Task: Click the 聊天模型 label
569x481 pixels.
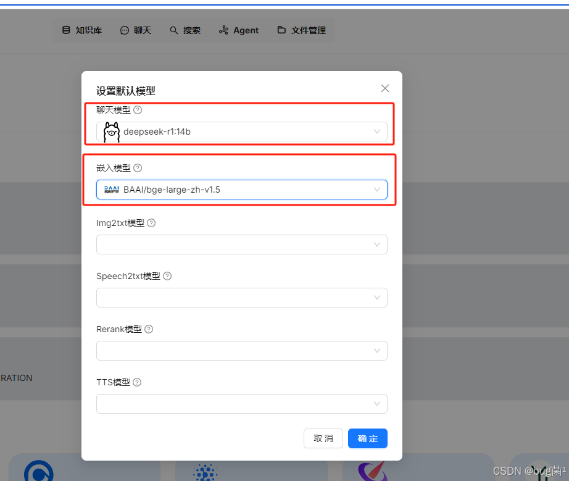Action: (113, 110)
